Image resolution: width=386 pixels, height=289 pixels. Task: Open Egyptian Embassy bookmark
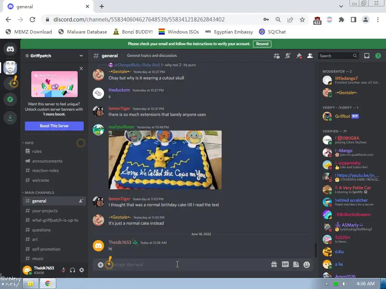click(229, 32)
